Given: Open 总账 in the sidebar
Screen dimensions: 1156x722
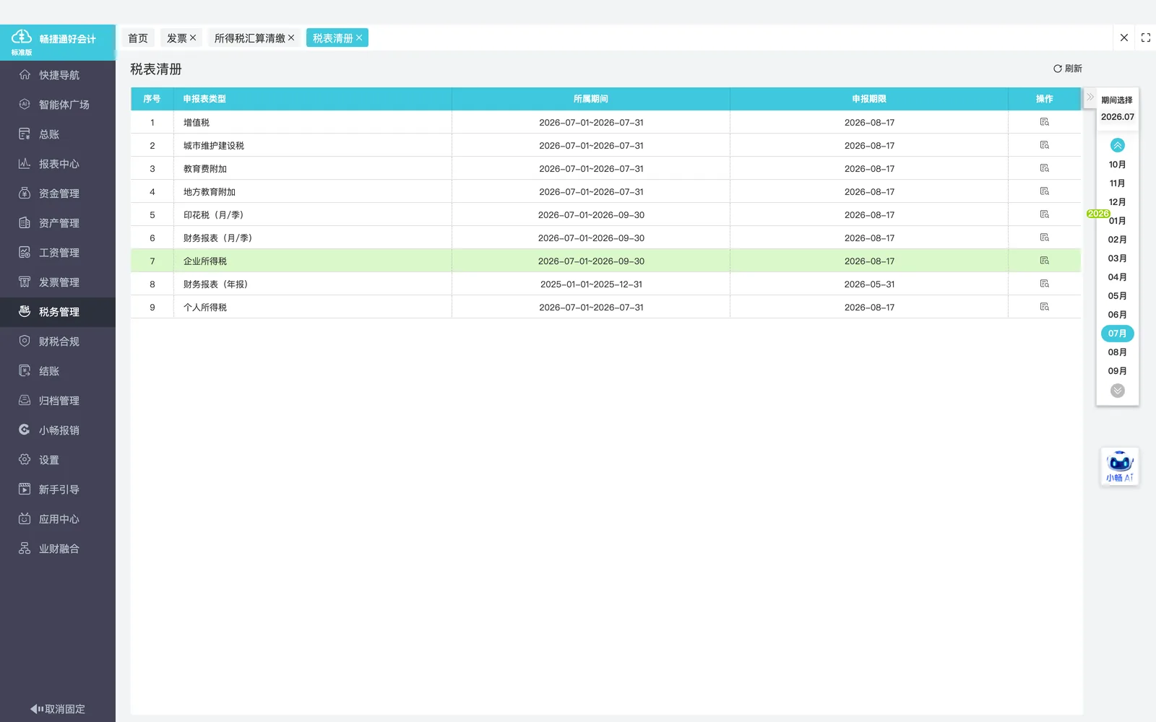Looking at the screenshot, I should coord(58,134).
